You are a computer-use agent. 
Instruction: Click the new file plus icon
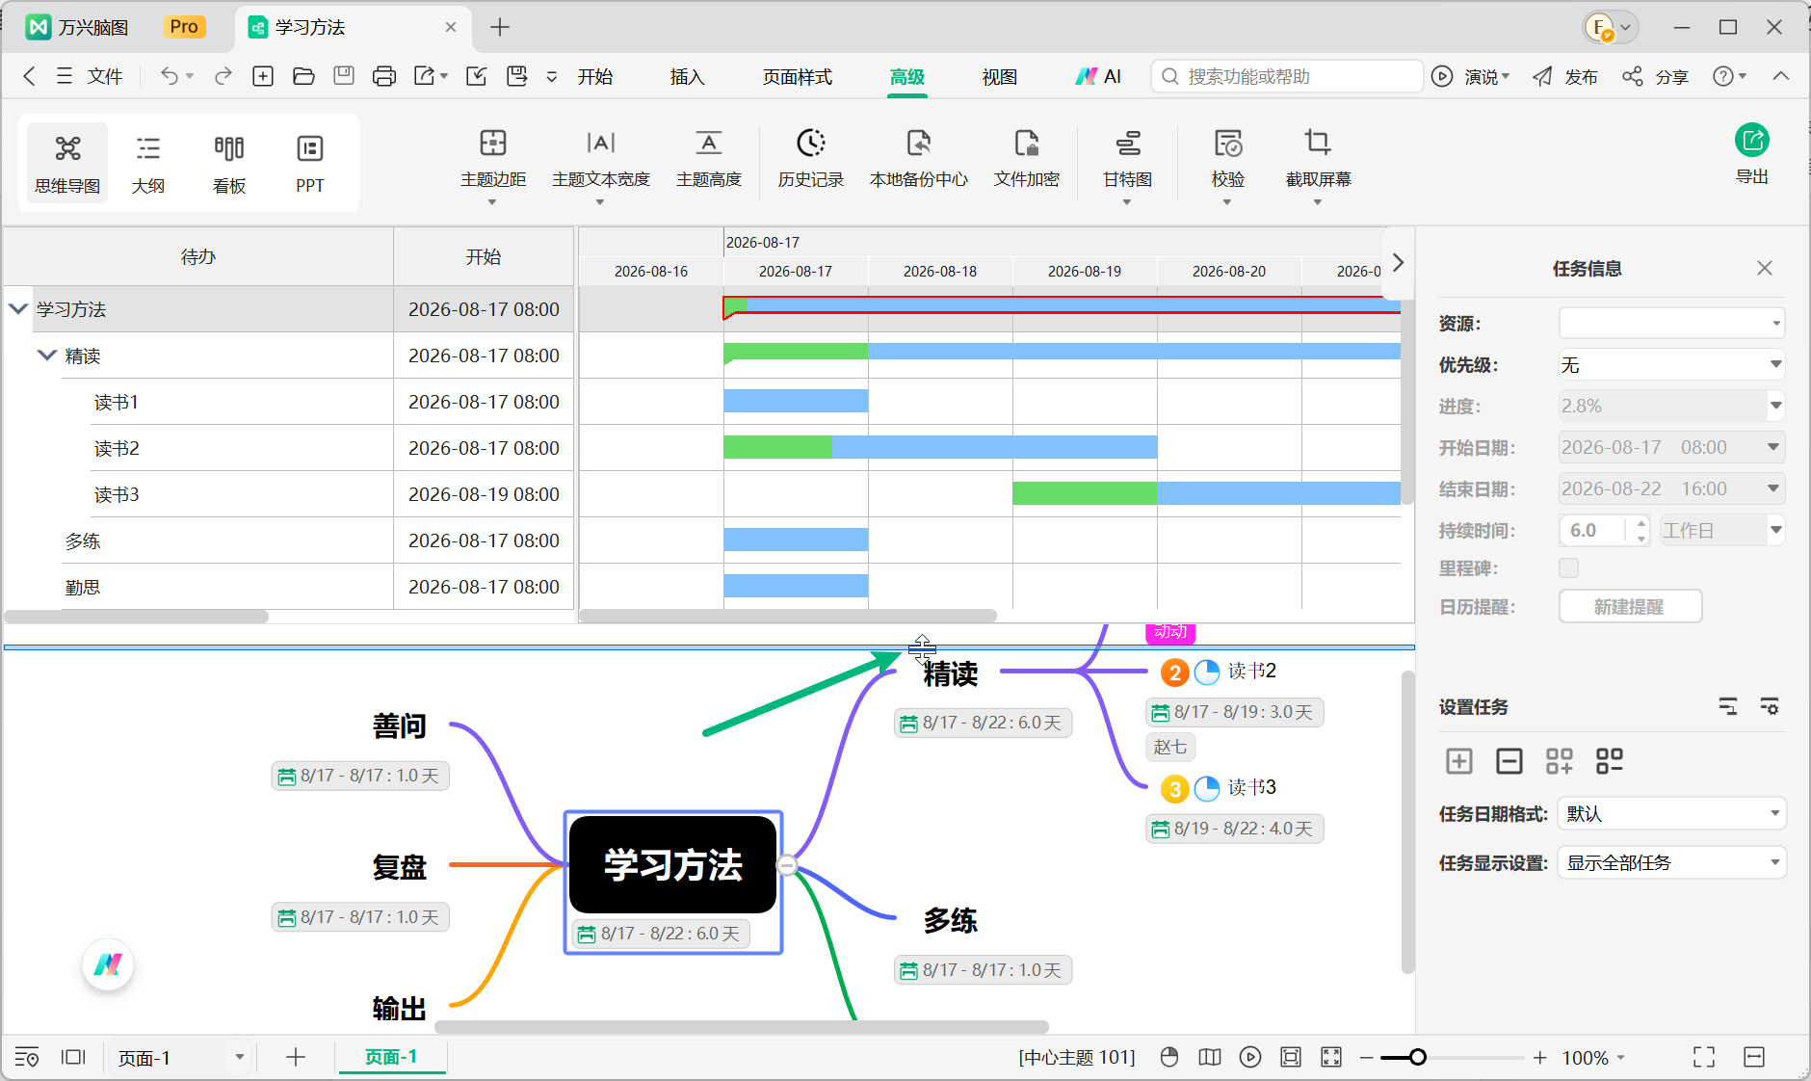pos(263,76)
